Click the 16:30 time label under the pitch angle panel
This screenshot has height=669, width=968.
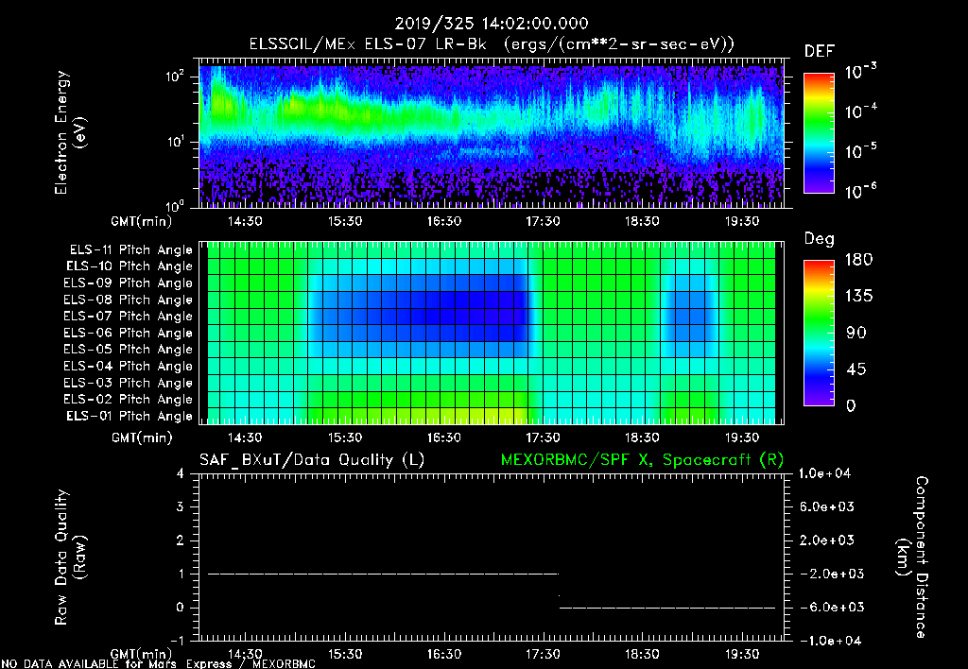click(443, 437)
